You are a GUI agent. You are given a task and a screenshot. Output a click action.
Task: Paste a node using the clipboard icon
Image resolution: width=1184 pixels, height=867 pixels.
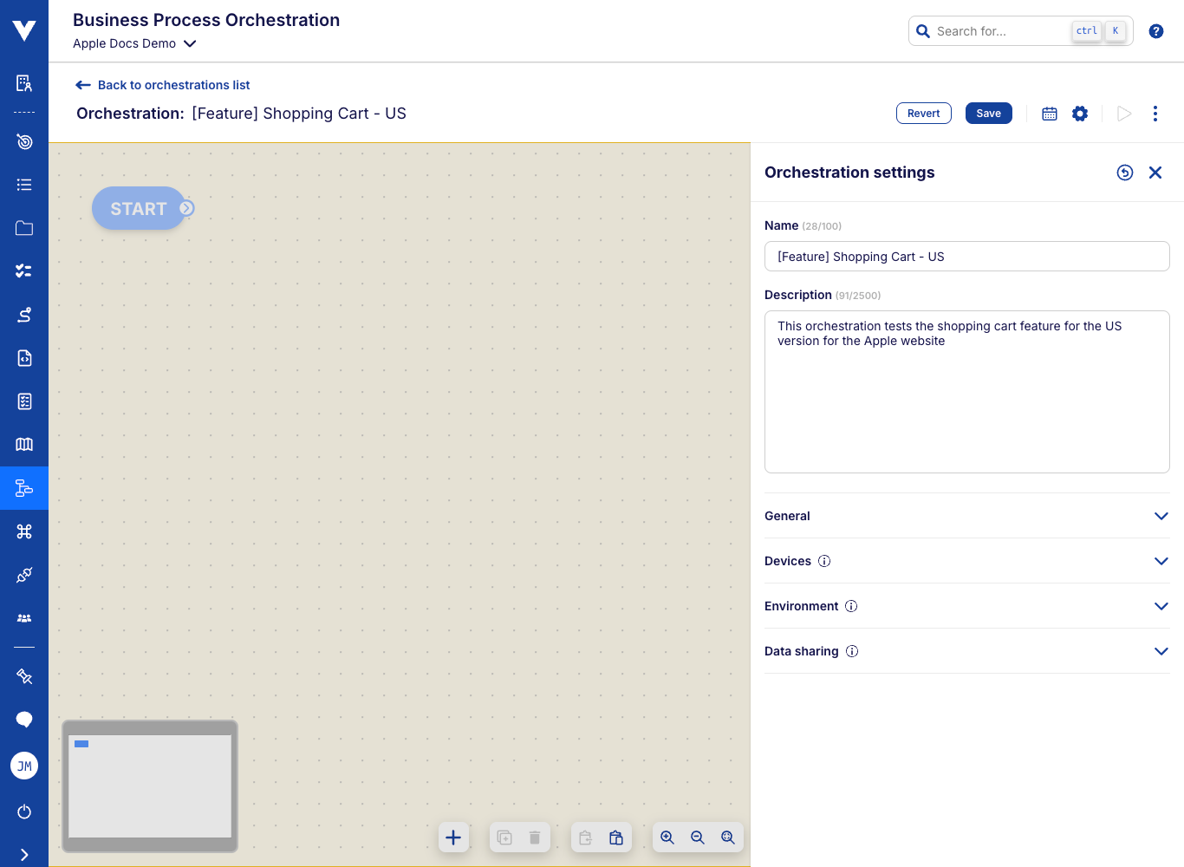coord(616,838)
